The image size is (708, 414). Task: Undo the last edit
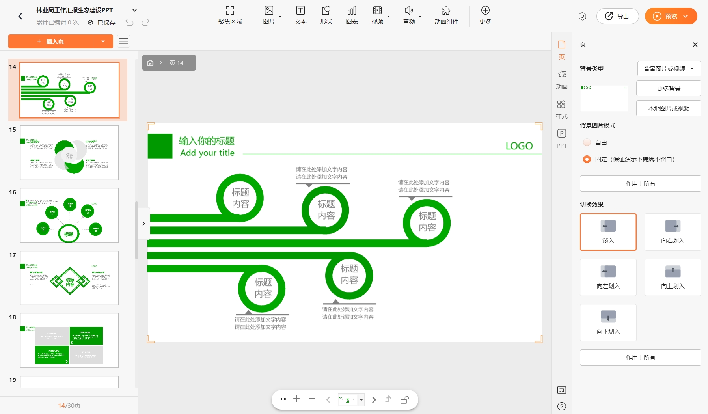coord(129,22)
